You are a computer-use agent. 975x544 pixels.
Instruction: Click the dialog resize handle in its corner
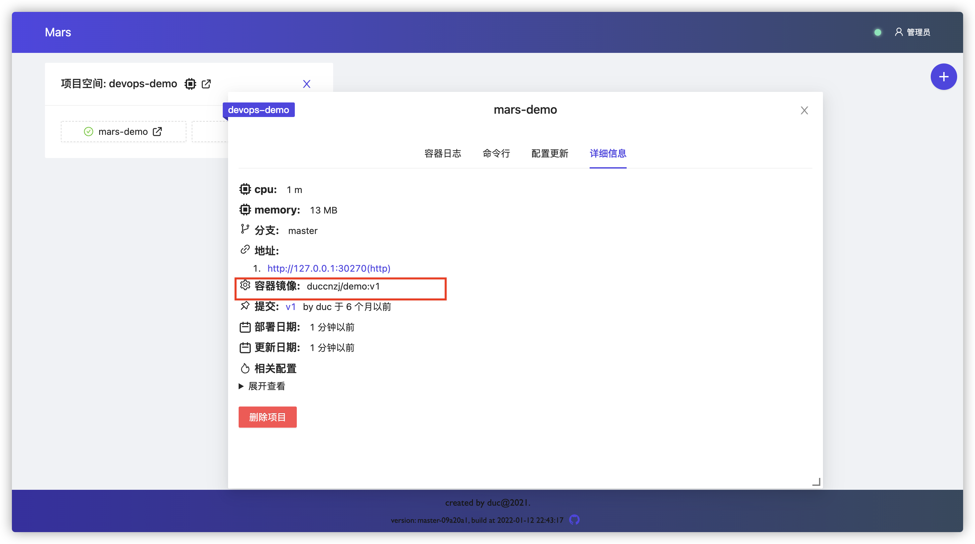(x=816, y=482)
